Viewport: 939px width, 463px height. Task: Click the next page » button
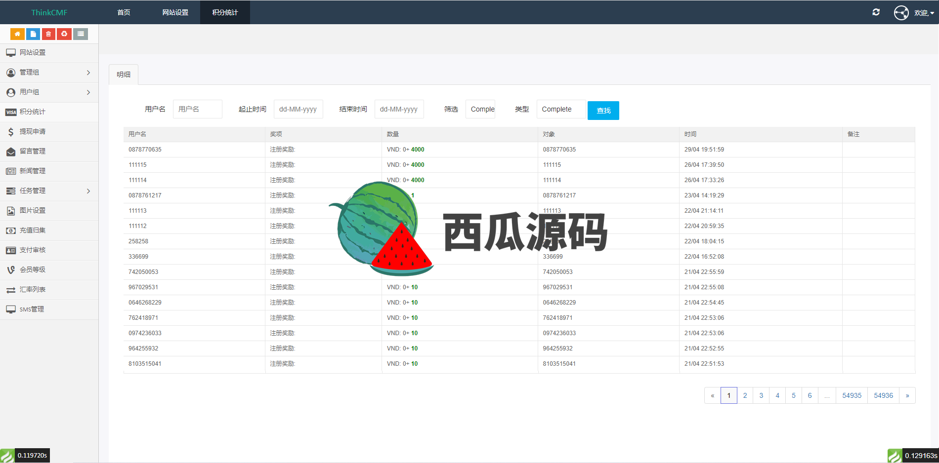point(907,395)
